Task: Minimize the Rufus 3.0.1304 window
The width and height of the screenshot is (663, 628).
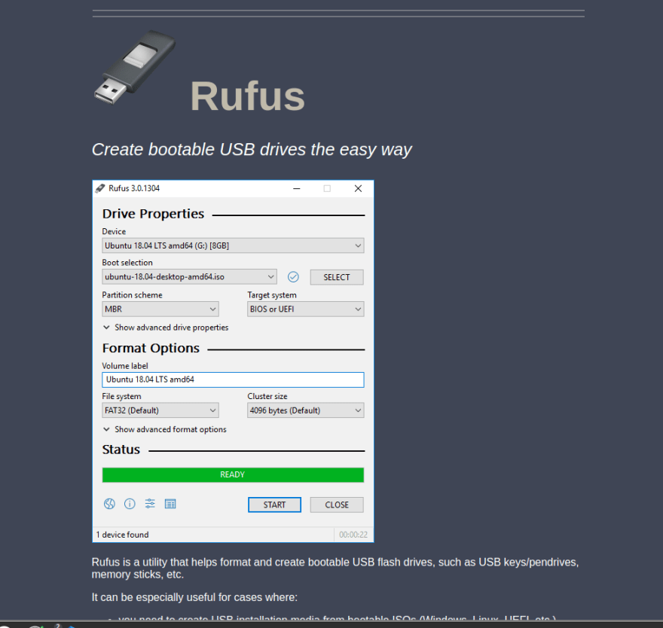Action: point(297,188)
